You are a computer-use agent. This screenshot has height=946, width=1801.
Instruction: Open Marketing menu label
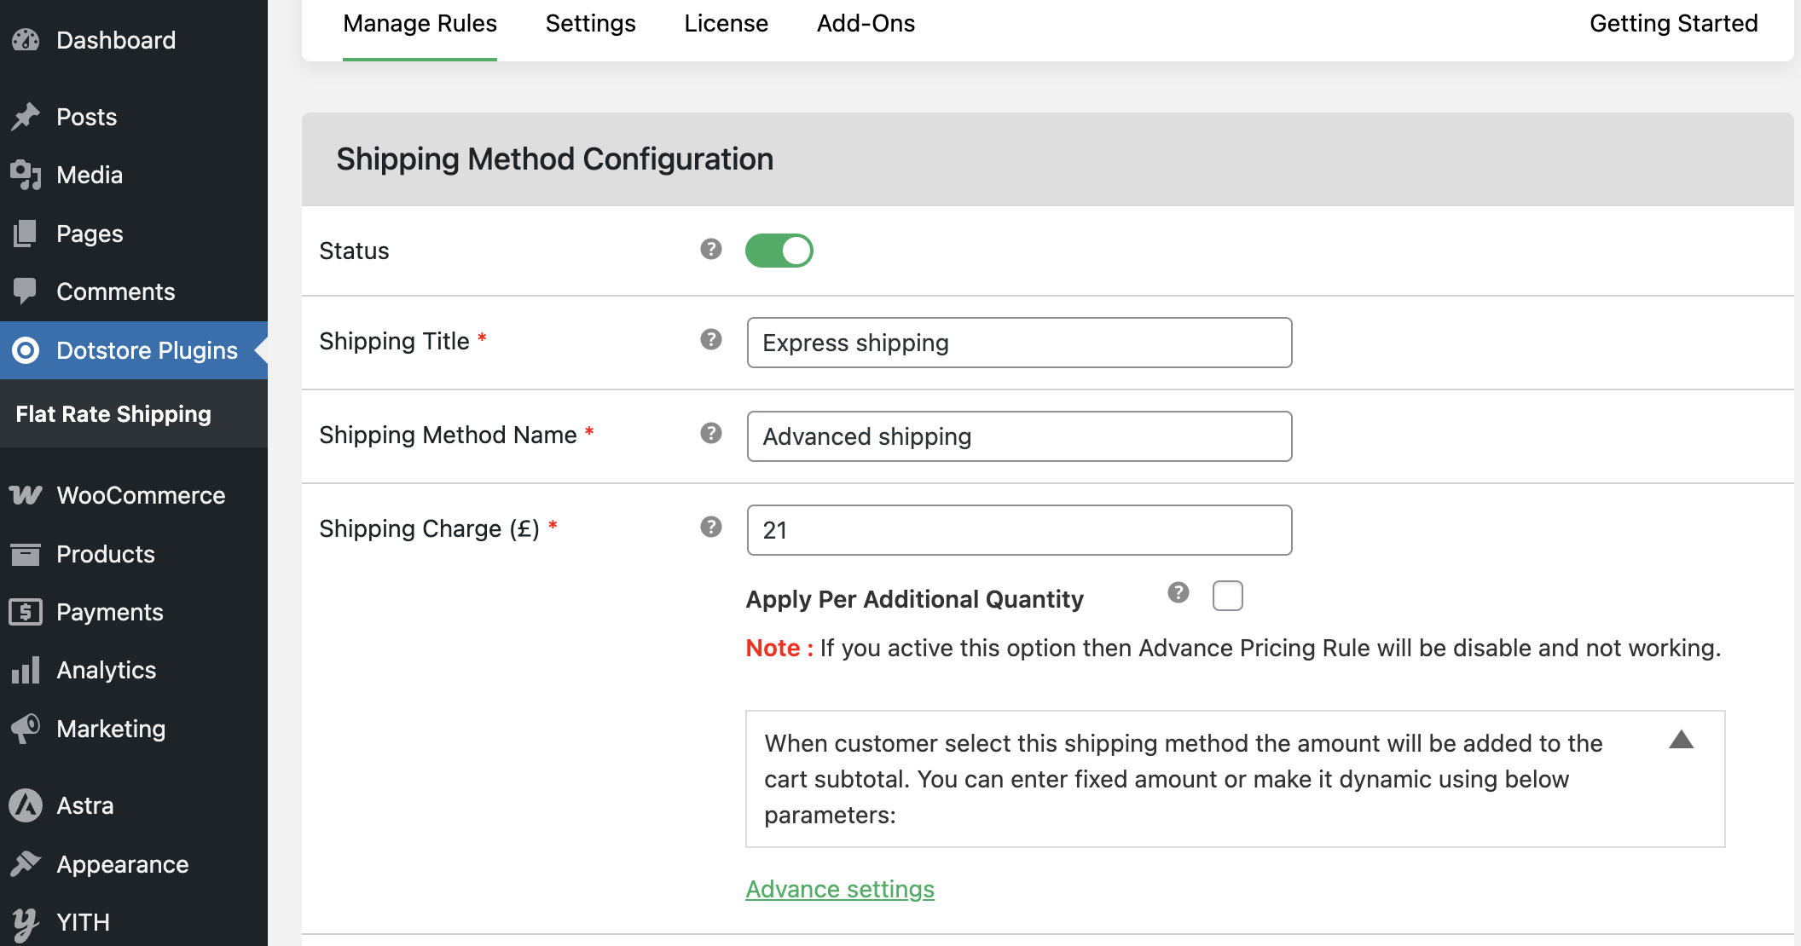tap(111, 729)
